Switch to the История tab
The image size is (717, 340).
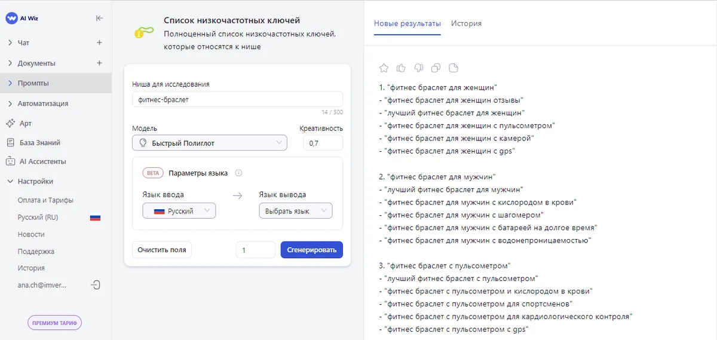pyautogui.click(x=466, y=23)
